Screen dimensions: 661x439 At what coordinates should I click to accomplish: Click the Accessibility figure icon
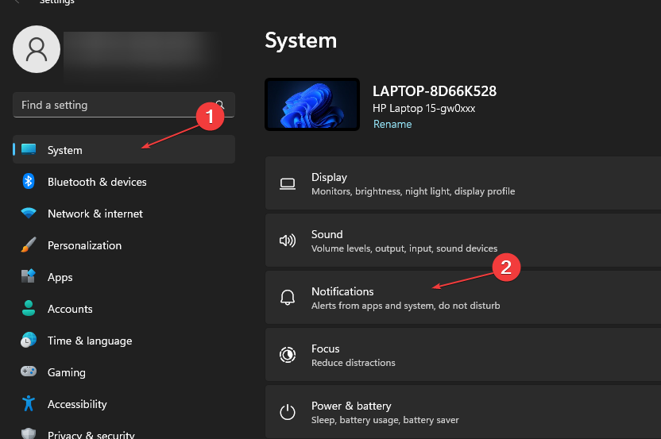(x=29, y=403)
